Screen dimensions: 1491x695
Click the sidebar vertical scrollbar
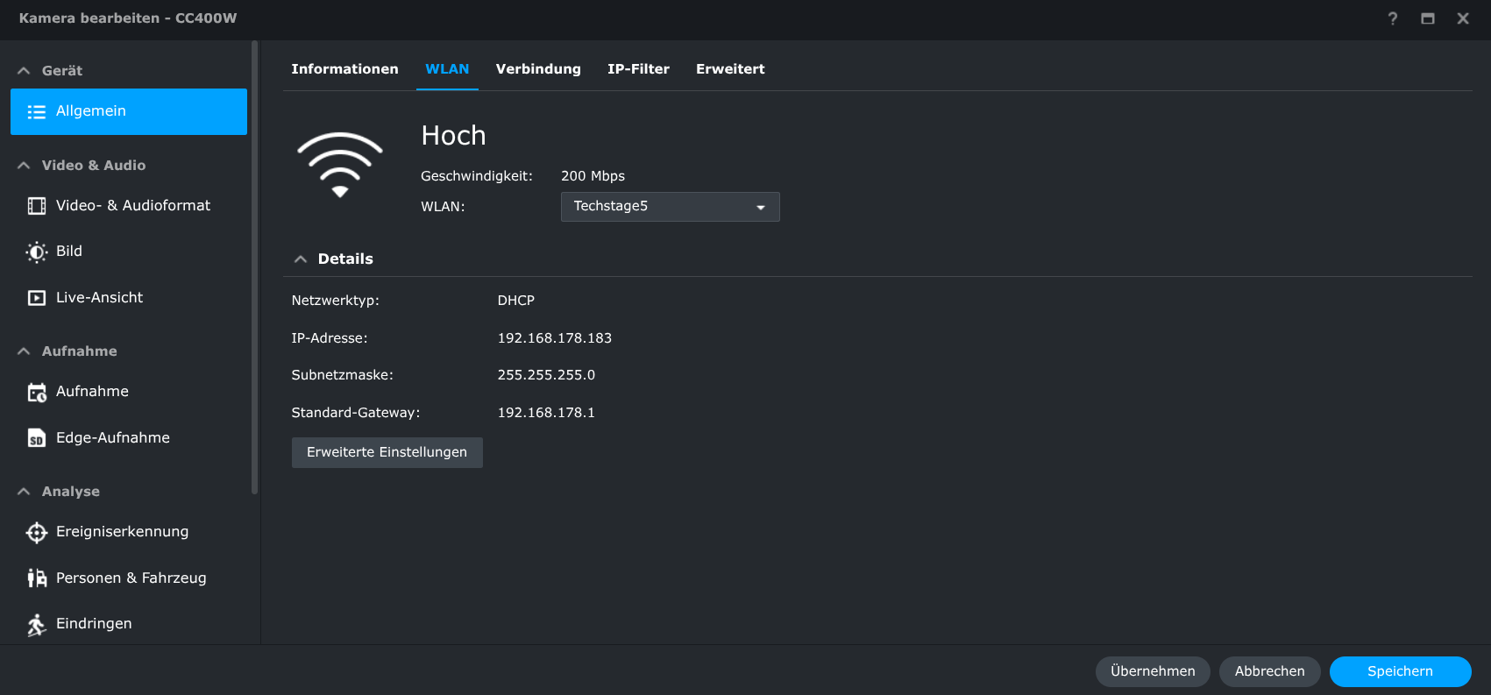pos(255,263)
